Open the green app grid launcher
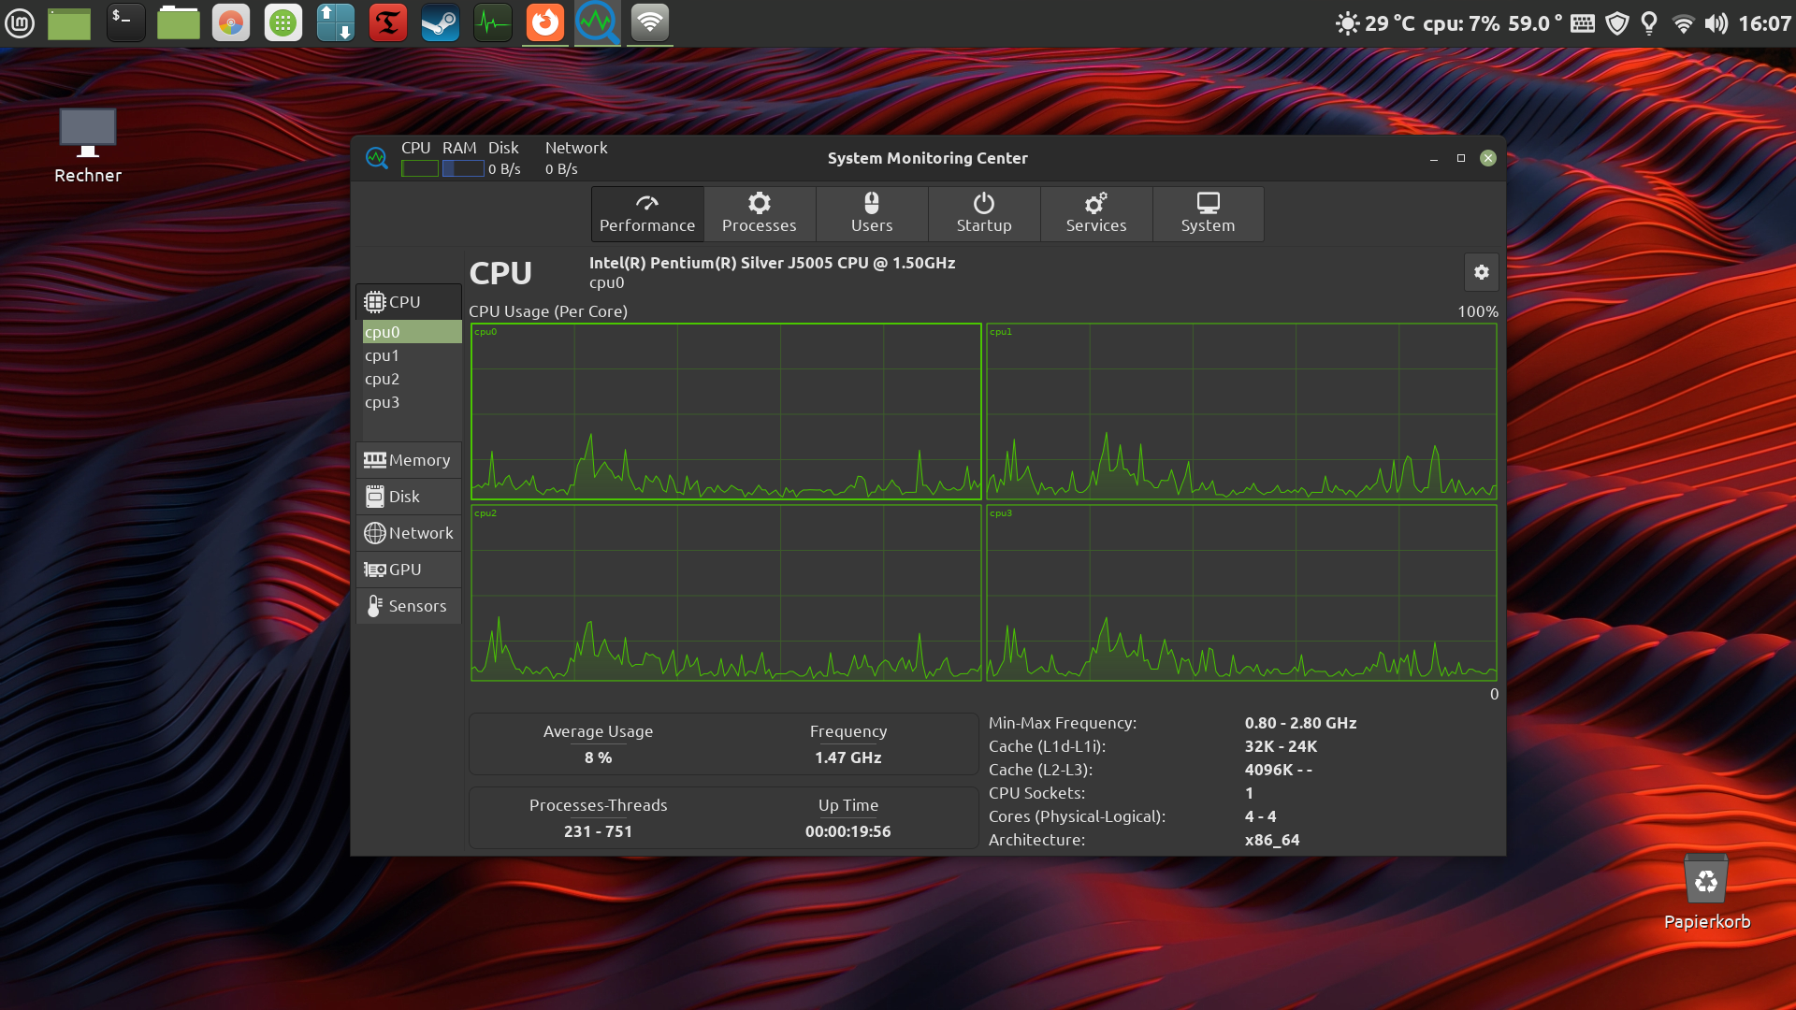Screen dimensions: 1796x1010 click(x=282, y=22)
